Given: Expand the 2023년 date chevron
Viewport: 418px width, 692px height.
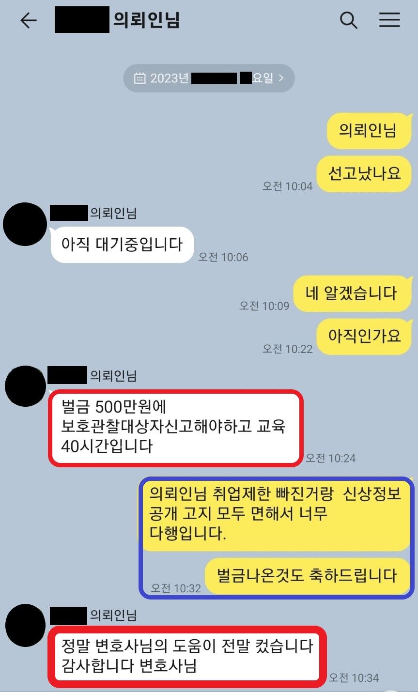Looking at the screenshot, I should click(x=281, y=77).
